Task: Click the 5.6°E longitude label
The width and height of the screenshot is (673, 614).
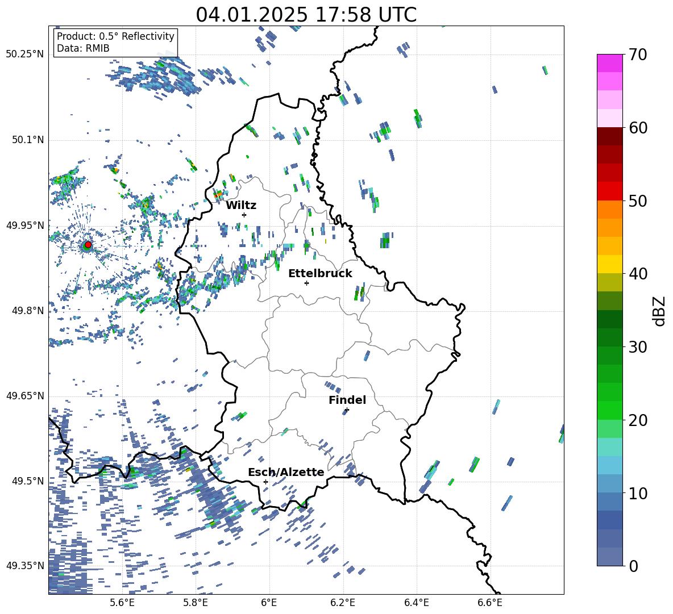Action: (122, 603)
